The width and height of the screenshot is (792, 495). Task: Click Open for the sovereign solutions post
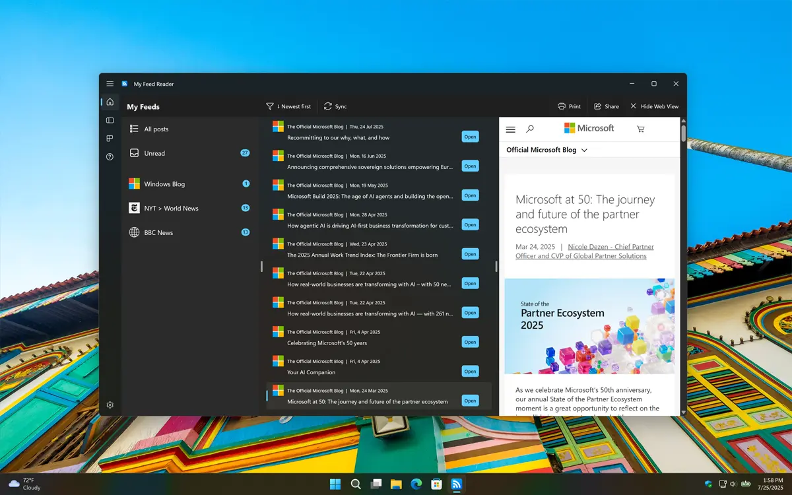(x=470, y=166)
